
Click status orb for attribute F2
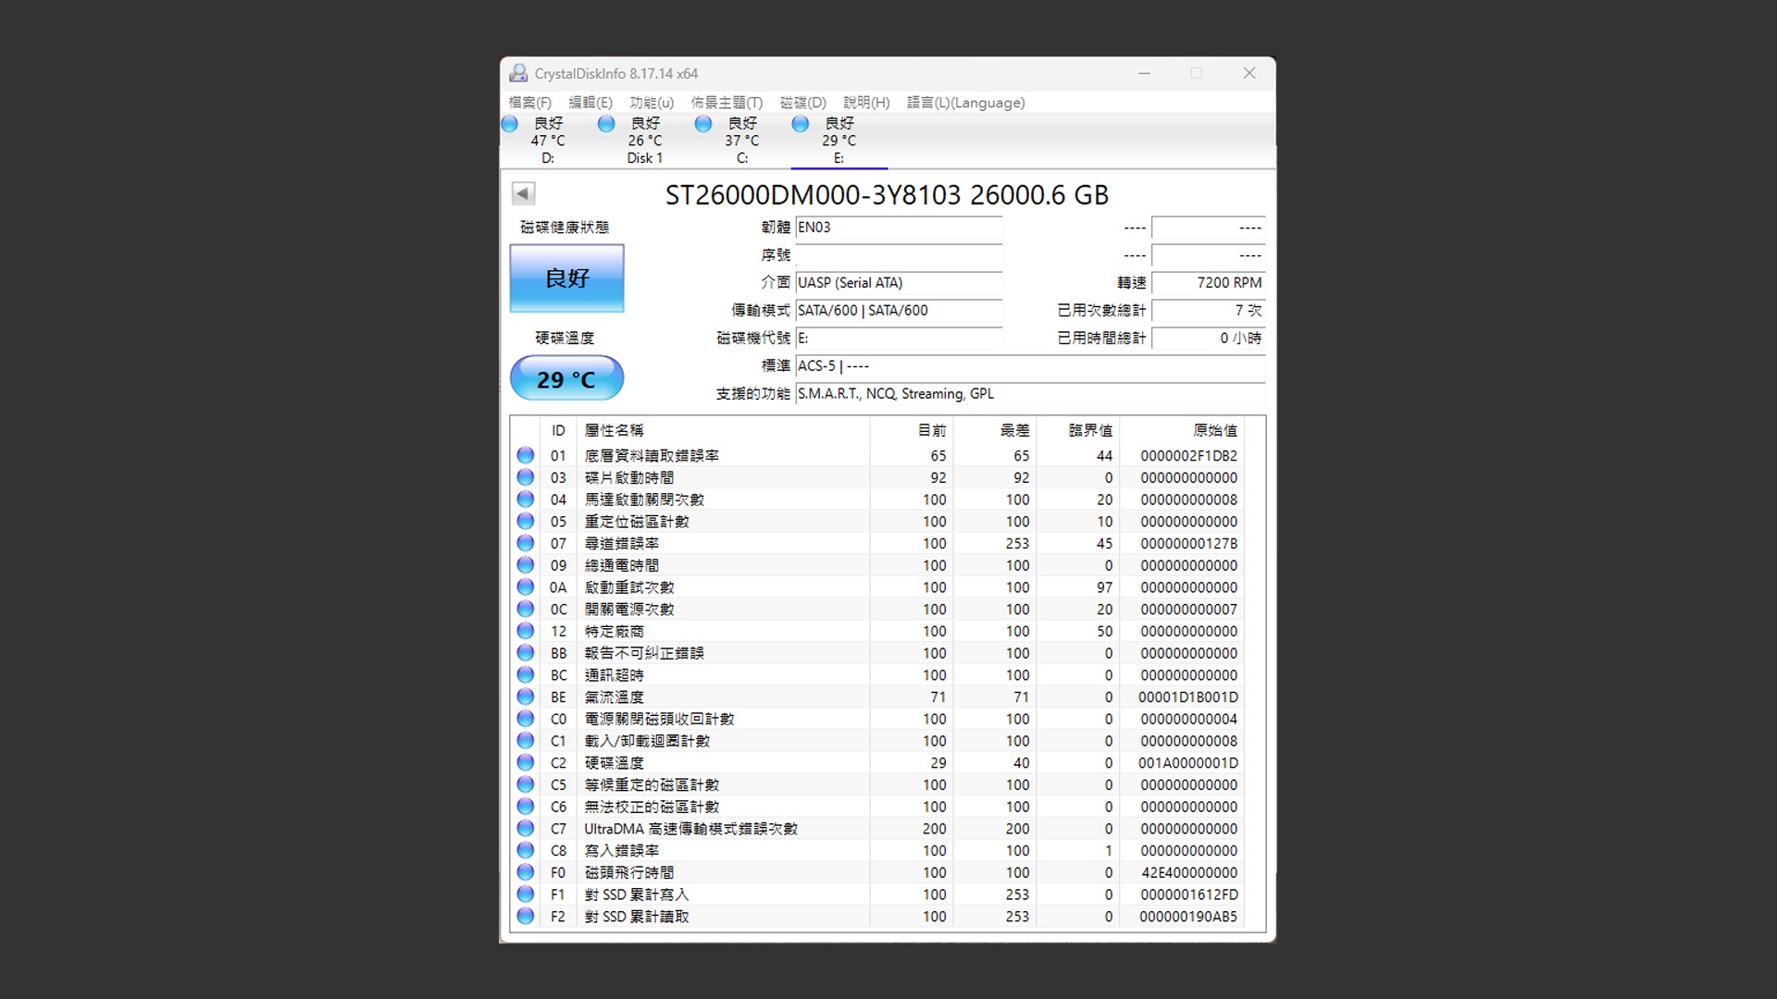coord(526,916)
